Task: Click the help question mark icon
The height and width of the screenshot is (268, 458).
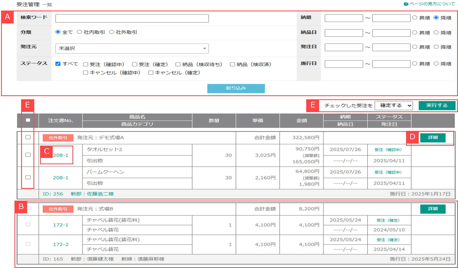Action: (406, 4)
